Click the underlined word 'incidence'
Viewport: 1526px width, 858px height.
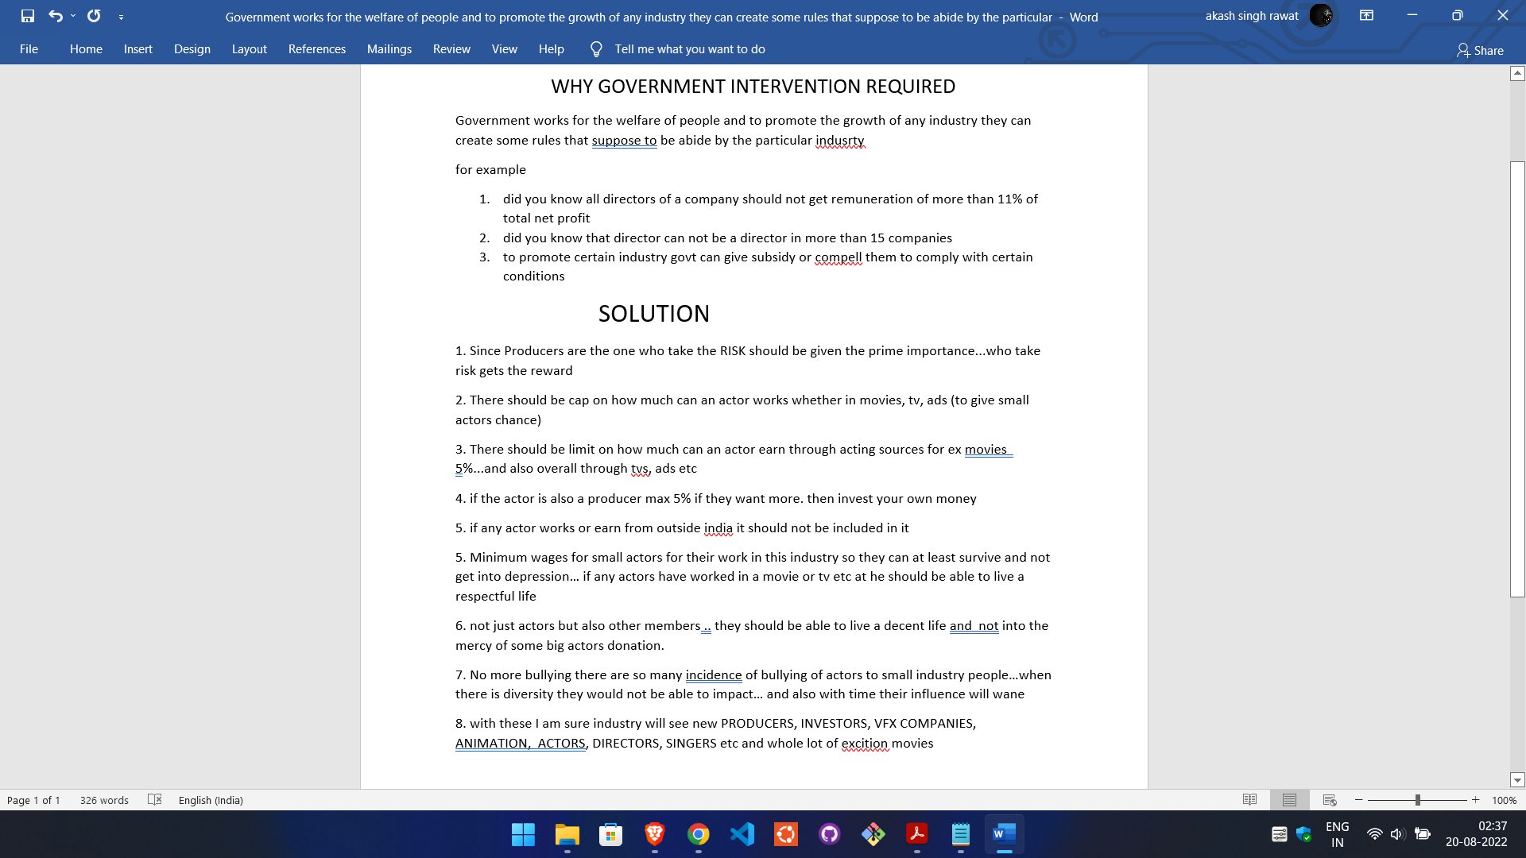714,675
